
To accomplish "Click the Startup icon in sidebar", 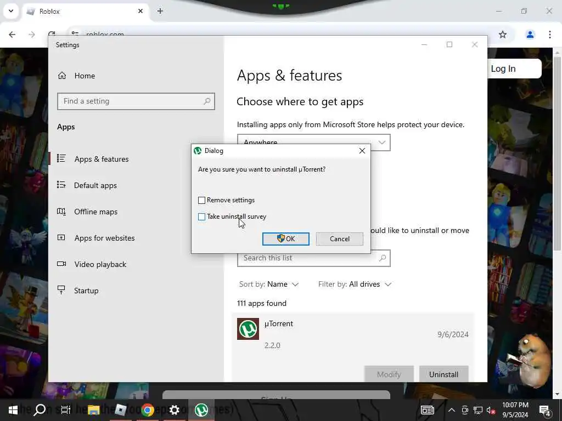I will (x=61, y=290).
